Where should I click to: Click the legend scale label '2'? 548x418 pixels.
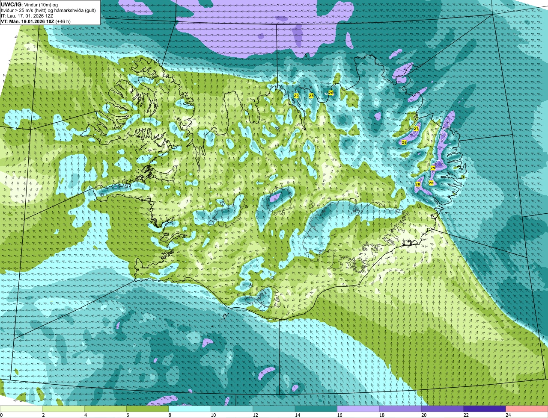(x=43, y=415)
